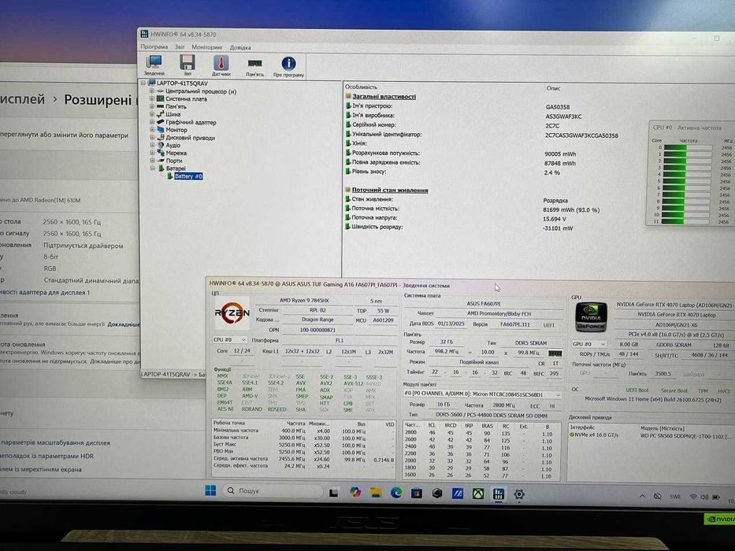This screenshot has width=735, height=551.
Task: Select the Монітор tree item
Action: click(176, 130)
